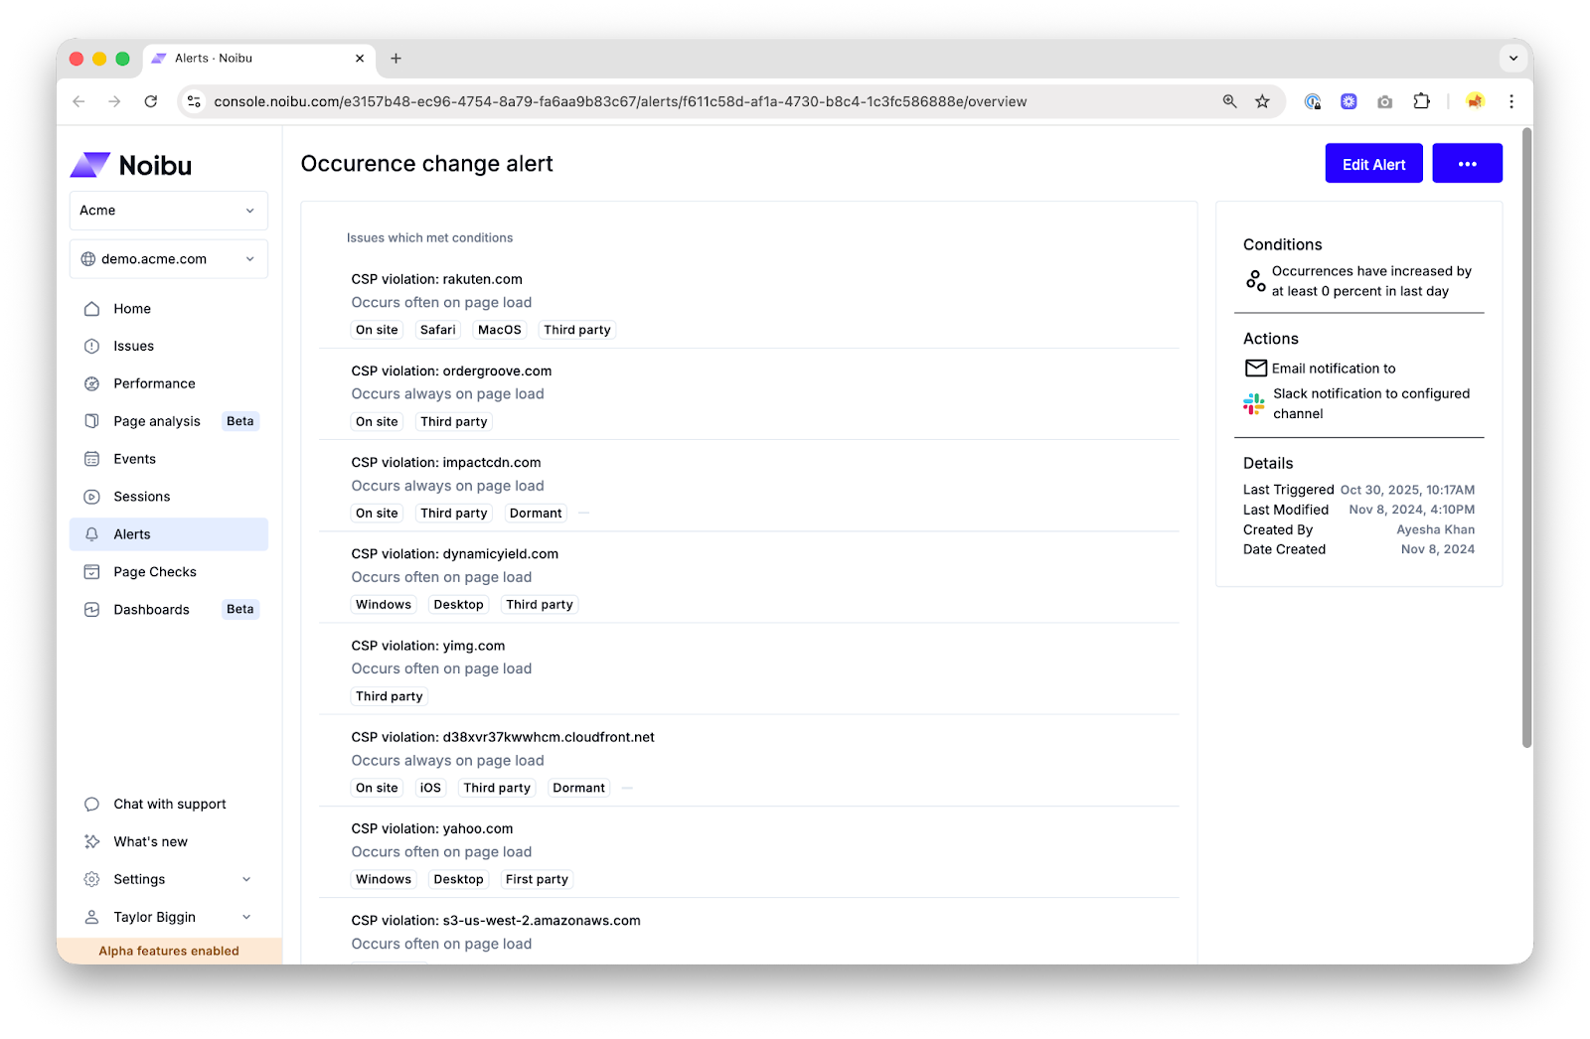Click the page vertical scrollbar
This screenshot has height=1039, width=1590.
click(x=1527, y=437)
